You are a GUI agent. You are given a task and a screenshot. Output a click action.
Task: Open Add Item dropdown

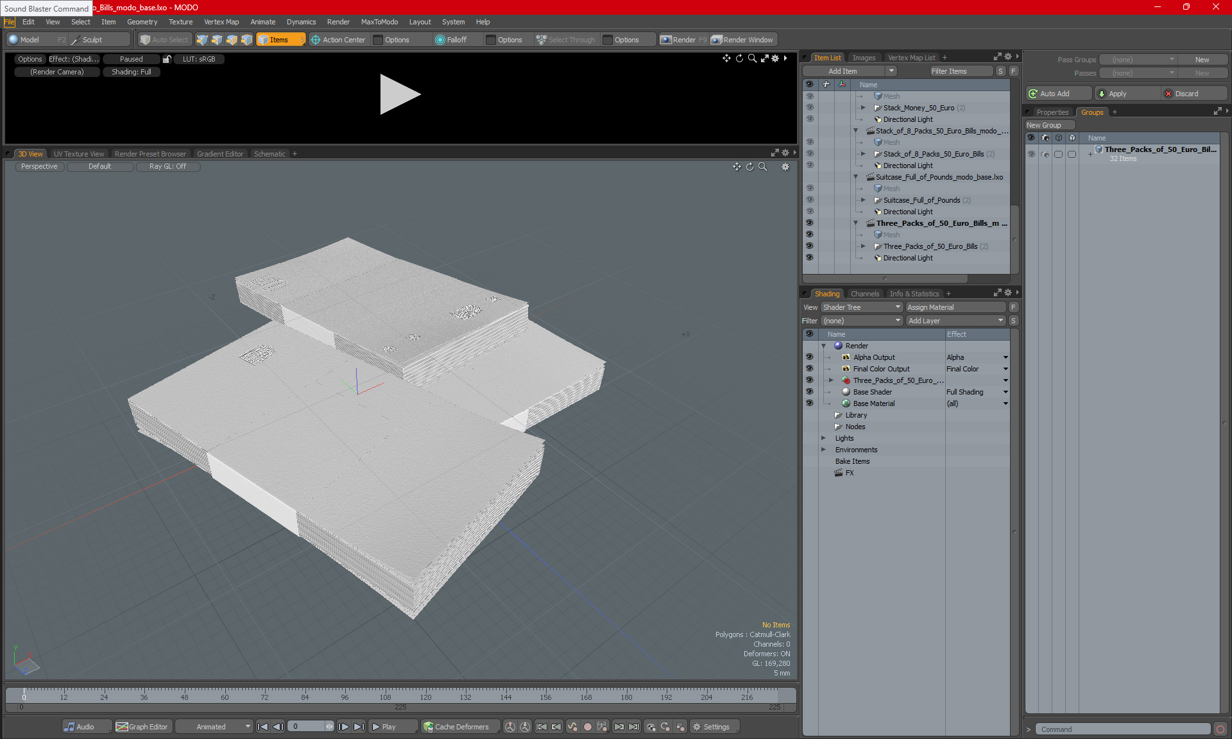(x=891, y=71)
